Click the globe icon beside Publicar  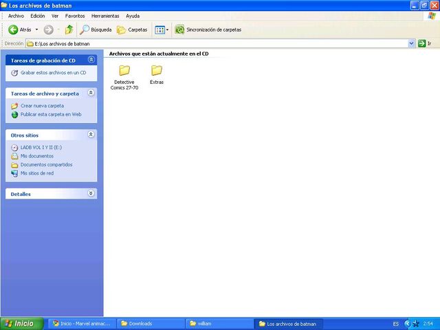[14, 115]
